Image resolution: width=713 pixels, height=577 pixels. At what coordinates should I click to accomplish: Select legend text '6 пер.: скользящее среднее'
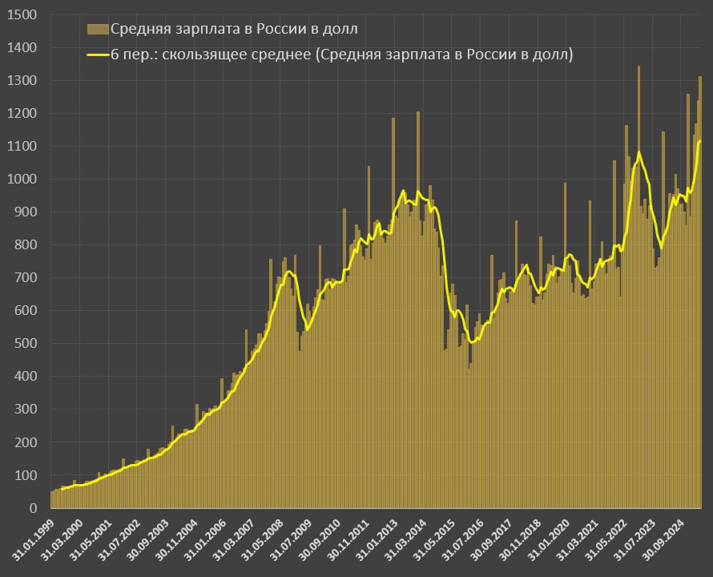pos(211,54)
